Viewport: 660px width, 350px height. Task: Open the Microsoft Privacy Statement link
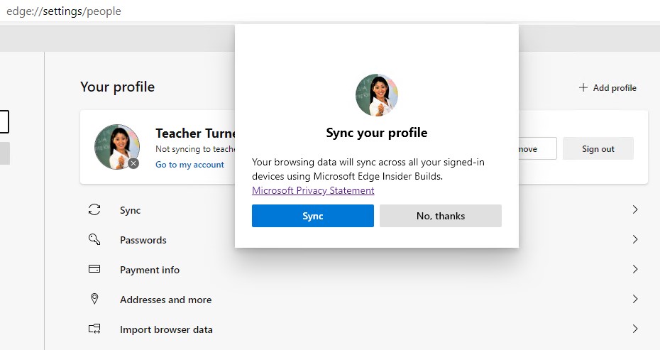click(313, 190)
